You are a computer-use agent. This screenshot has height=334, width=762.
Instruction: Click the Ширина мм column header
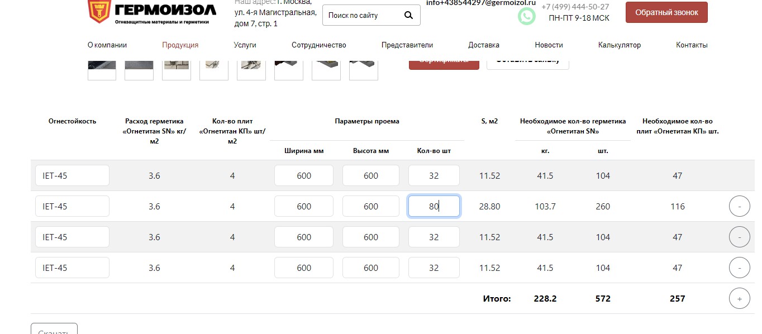click(304, 151)
